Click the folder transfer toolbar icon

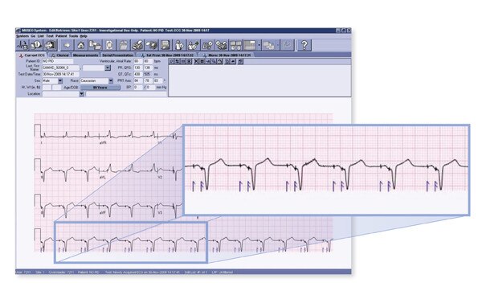point(95,46)
